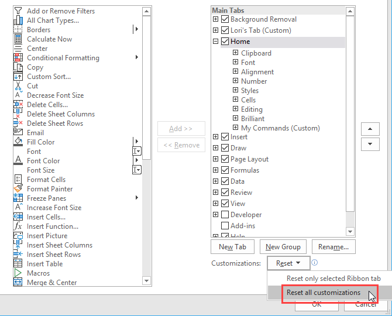Click the Cut scissors icon
392x316 pixels.
pyautogui.click(x=18, y=86)
